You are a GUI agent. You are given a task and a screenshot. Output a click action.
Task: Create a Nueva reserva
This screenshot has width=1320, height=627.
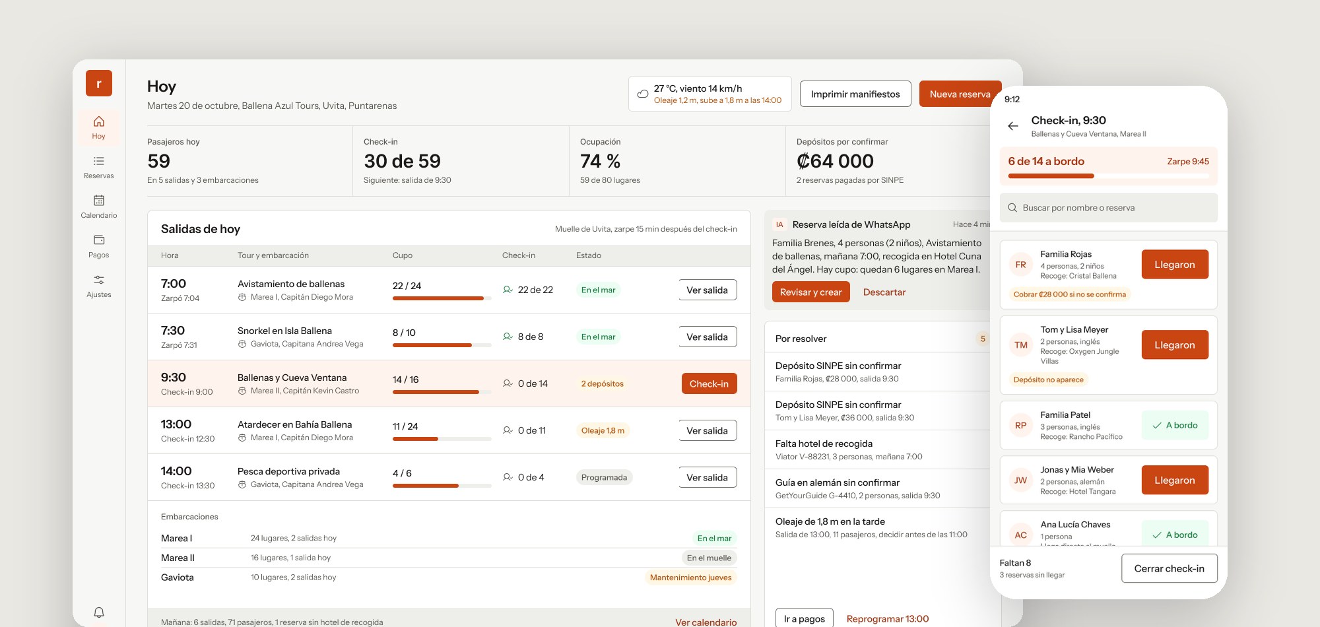(960, 94)
